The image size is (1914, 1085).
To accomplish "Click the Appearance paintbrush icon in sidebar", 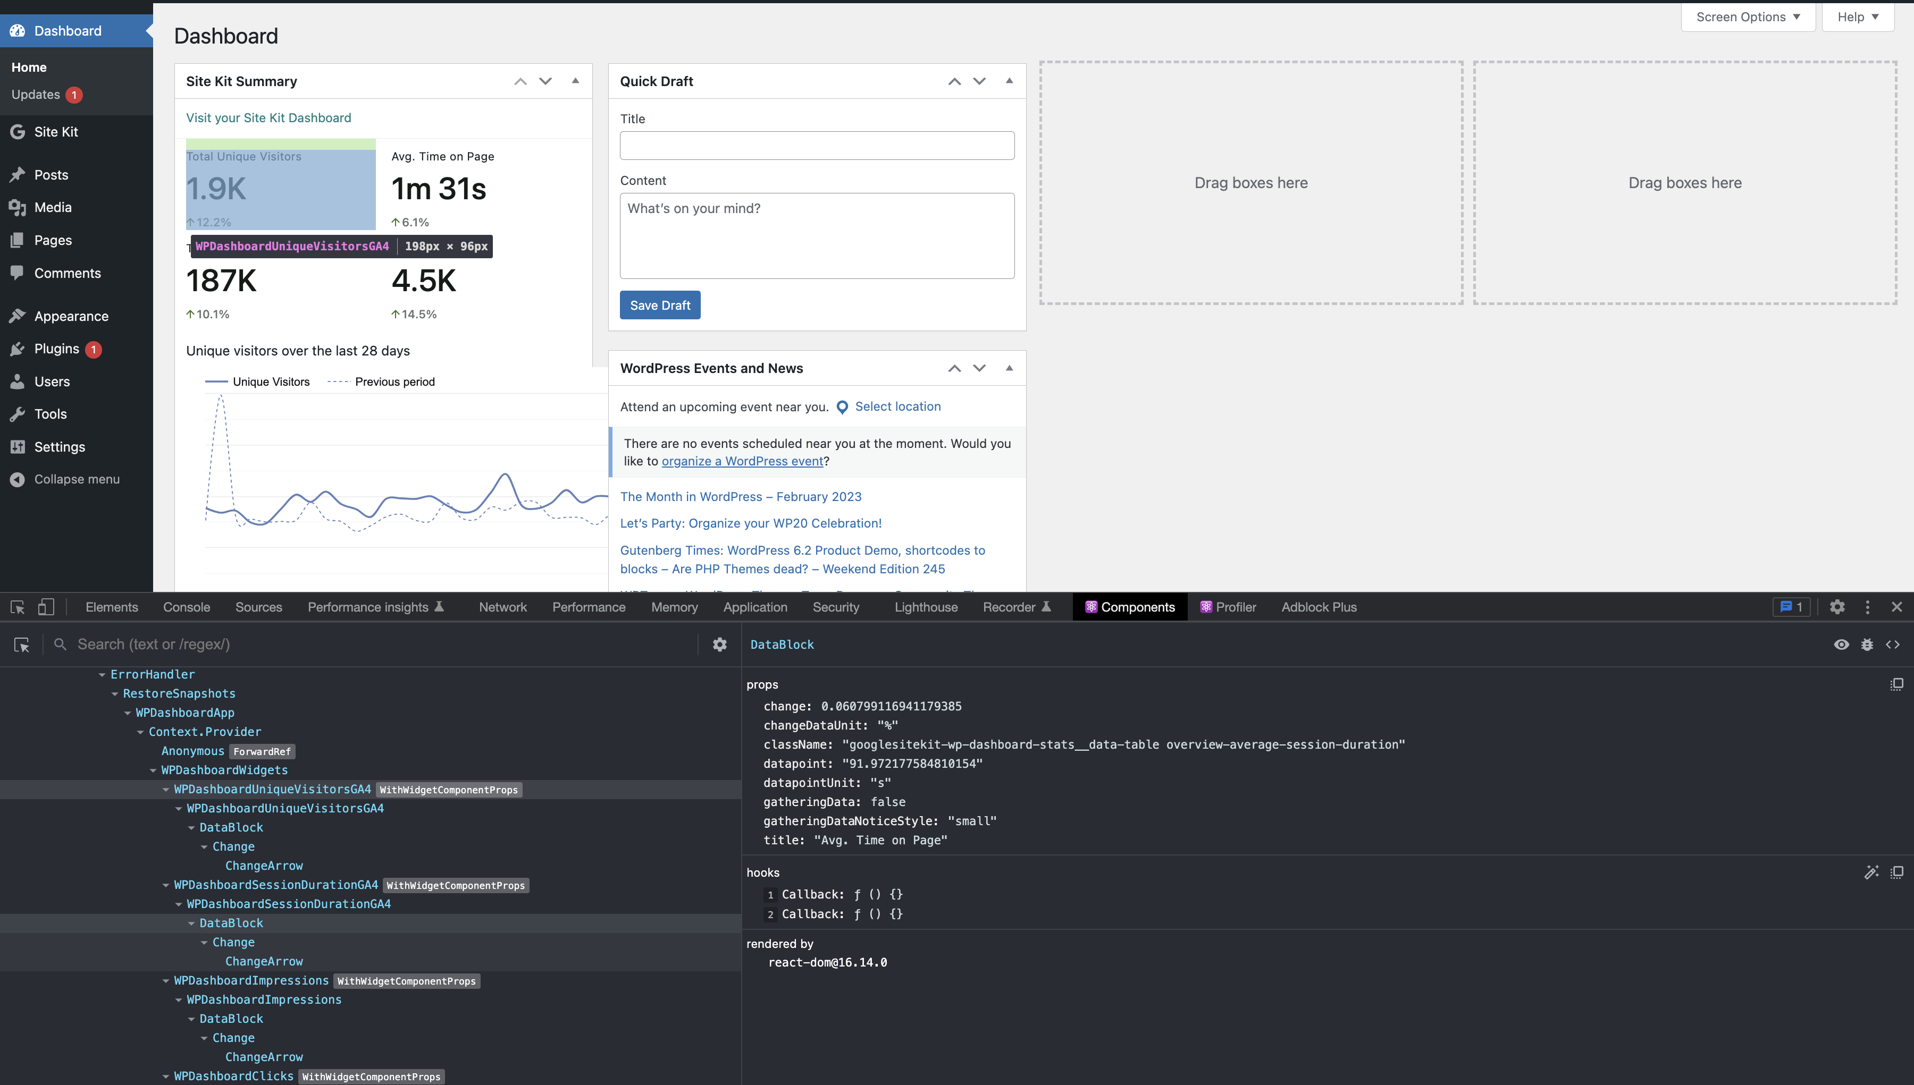I will [x=18, y=316].
